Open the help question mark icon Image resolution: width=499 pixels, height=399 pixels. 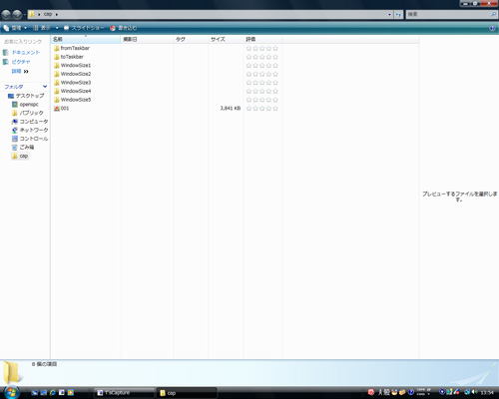coord(492,28)
